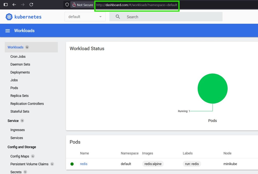The image size is (258, 174).
Task: Click the kubernetes brand text link
Action: pos(28,17)
